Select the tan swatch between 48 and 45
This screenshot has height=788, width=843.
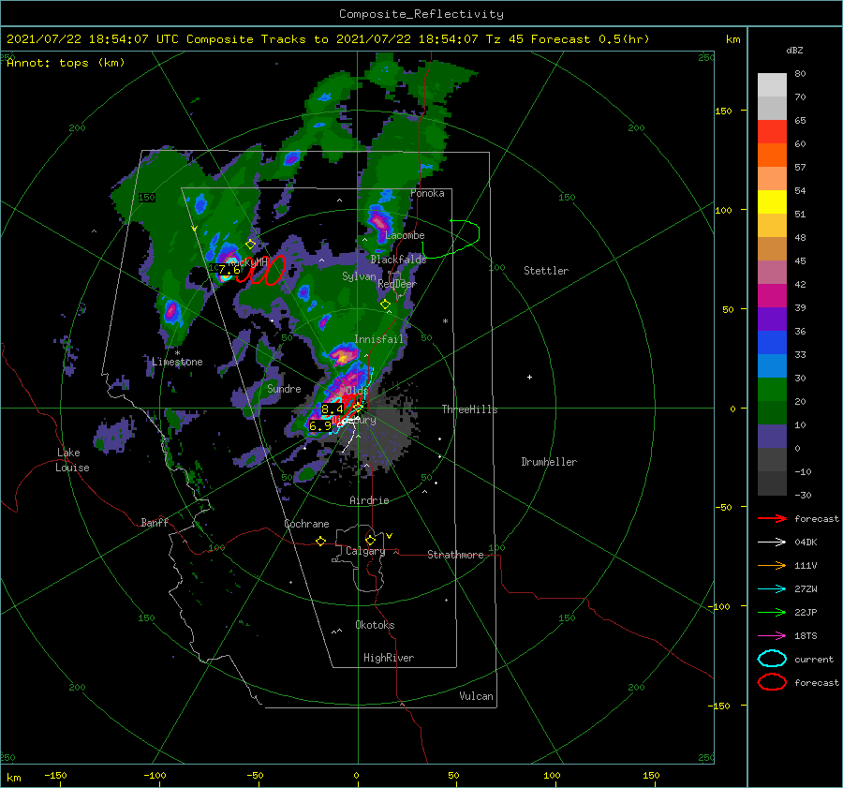point(772,248)
